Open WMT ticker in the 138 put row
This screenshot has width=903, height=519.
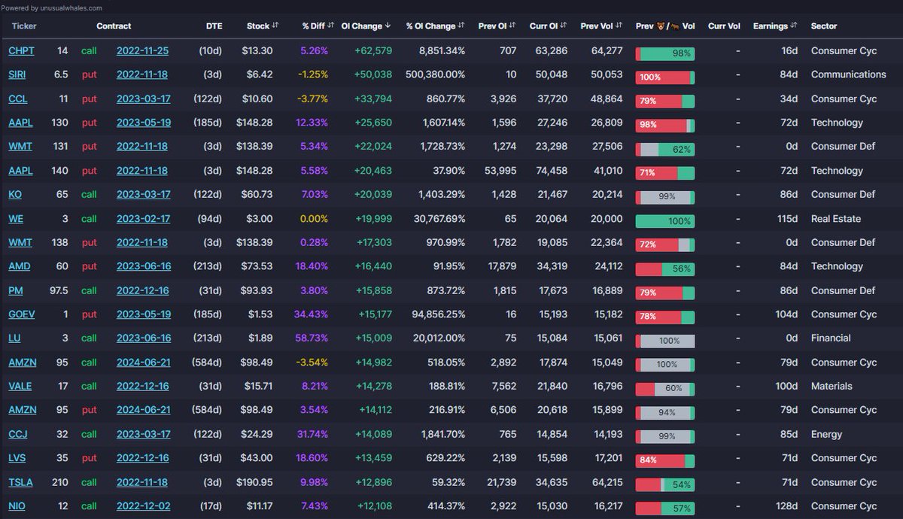tap(19, 242)
